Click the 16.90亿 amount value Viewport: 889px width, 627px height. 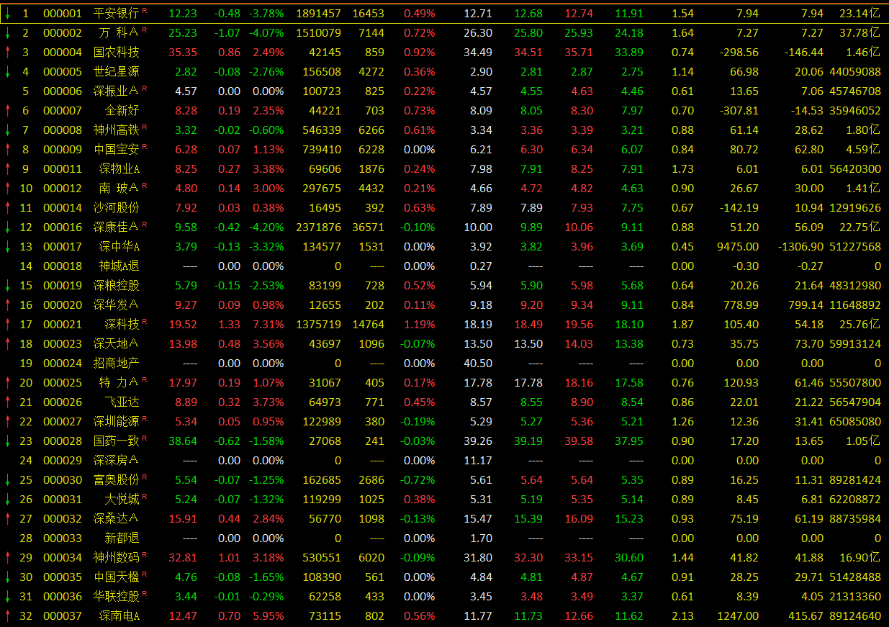859,557
